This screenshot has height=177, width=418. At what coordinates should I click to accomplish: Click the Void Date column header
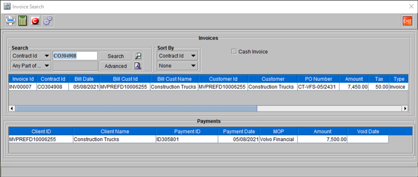click(368, 132)
